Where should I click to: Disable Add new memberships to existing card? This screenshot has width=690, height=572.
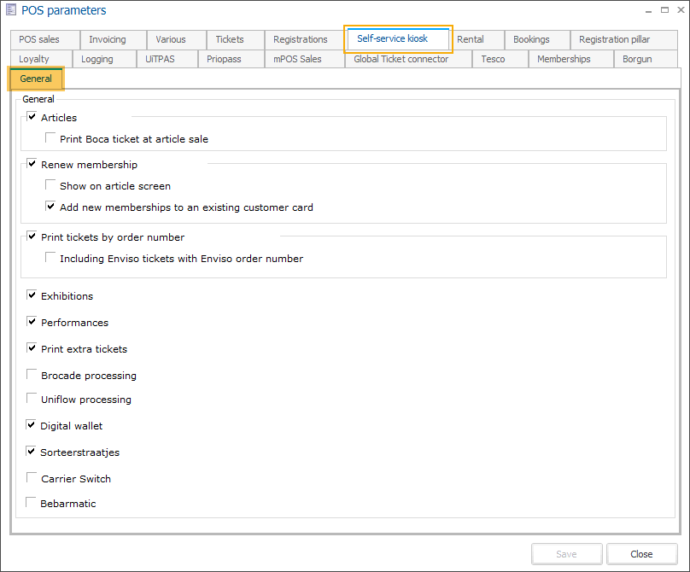(51, 207)
